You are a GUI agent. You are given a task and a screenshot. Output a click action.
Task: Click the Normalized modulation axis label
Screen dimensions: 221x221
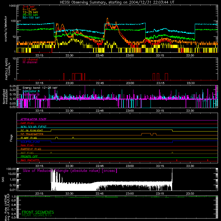coord(5,96)
